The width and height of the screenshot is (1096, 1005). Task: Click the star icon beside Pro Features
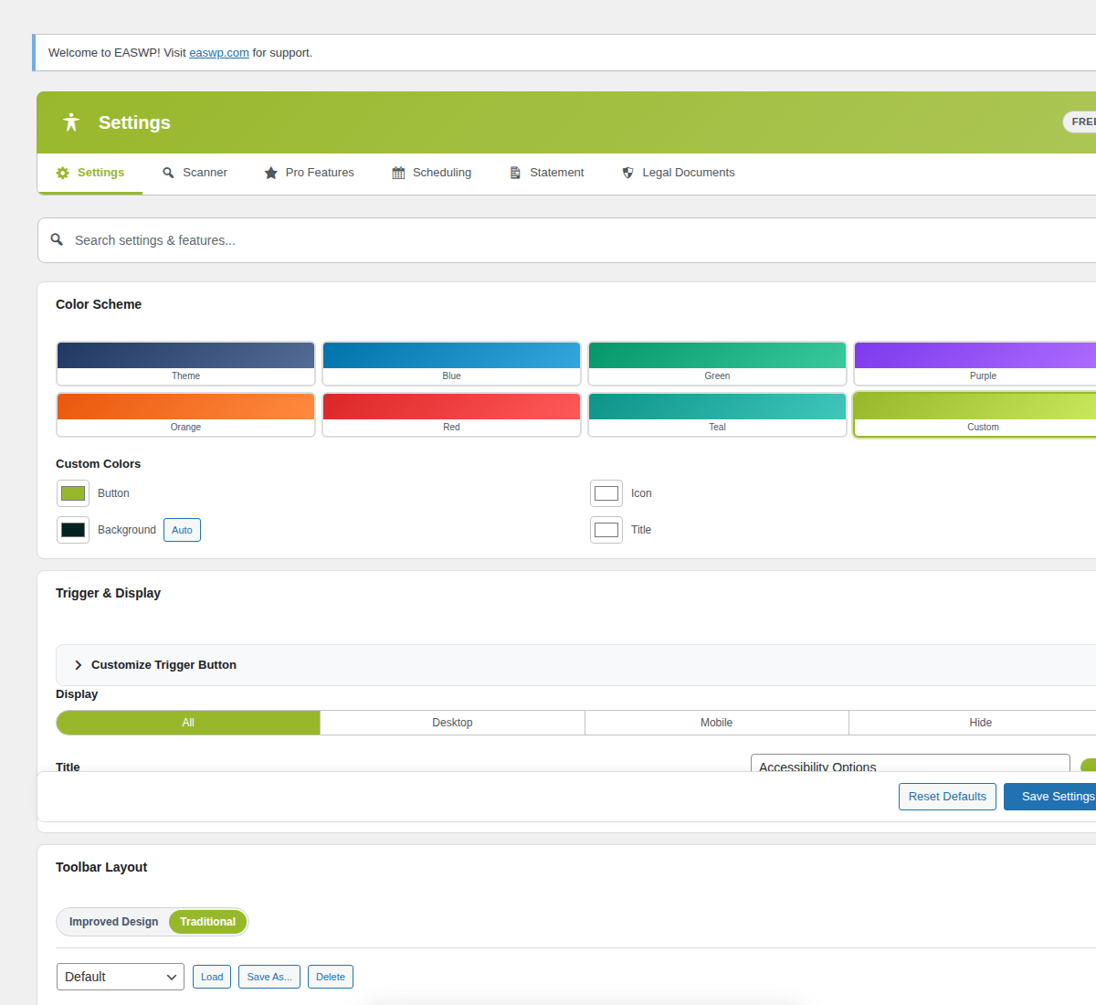tap(270, 172)
